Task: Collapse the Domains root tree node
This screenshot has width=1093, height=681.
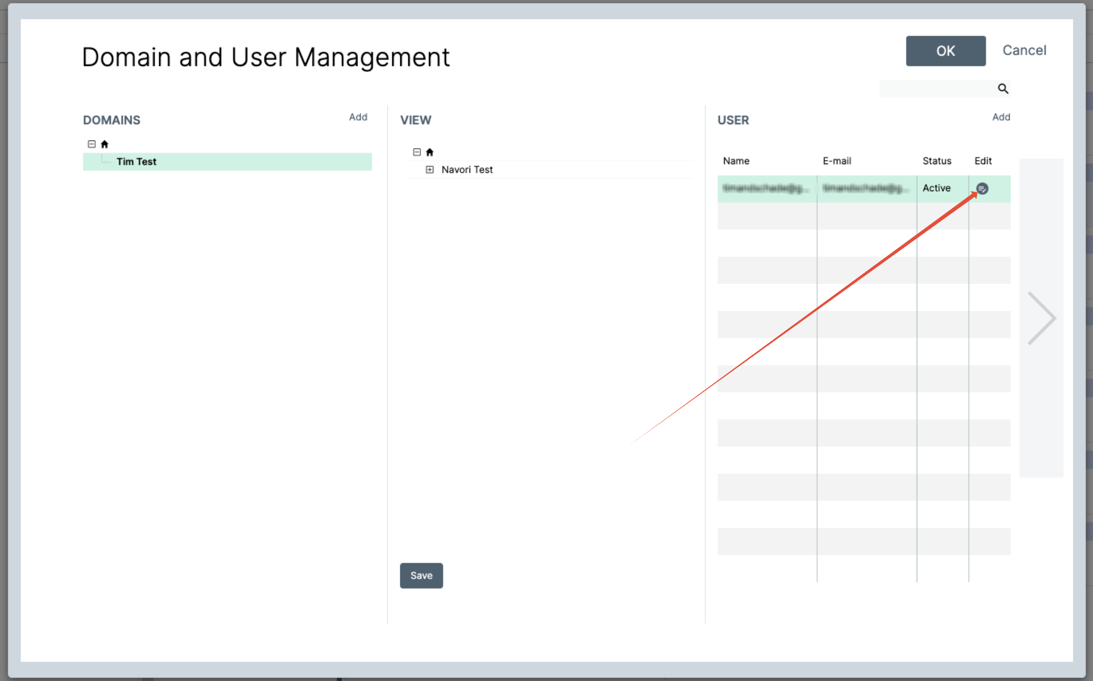Action: (x=91, y=145)
